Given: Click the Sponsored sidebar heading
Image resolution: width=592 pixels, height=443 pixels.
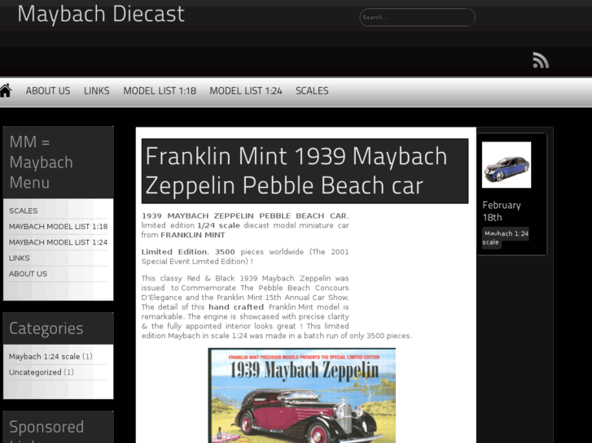Looking at the screenshot, I should click(x=46, y=427).
